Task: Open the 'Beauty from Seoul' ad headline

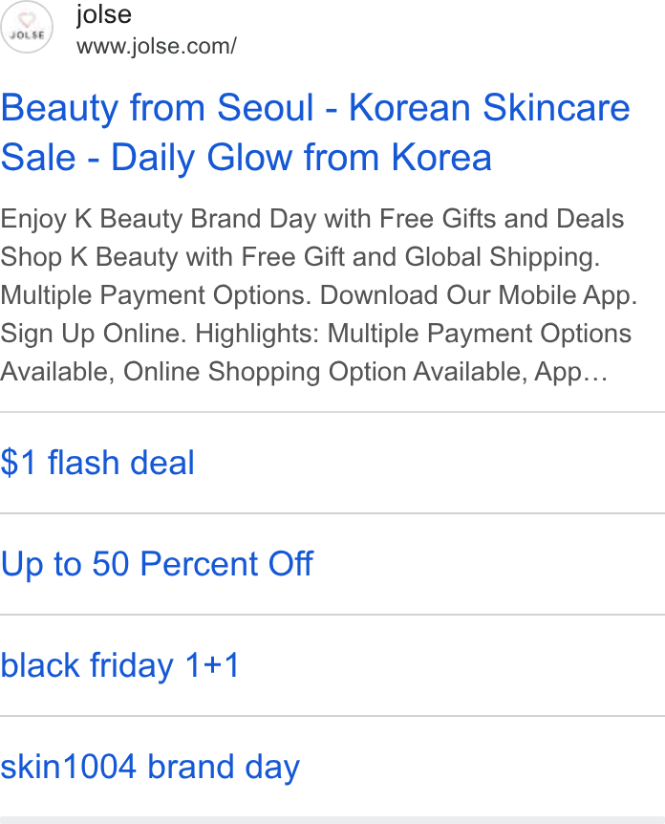Action: coord(315,133)
